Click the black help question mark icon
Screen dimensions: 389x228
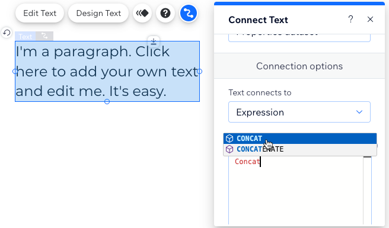click(165, 13)
